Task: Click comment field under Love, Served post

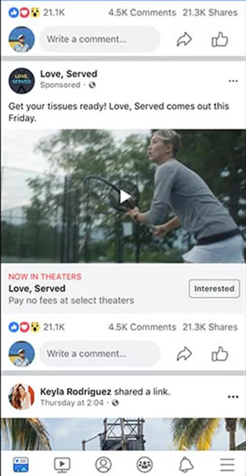Action: point(100,354)
